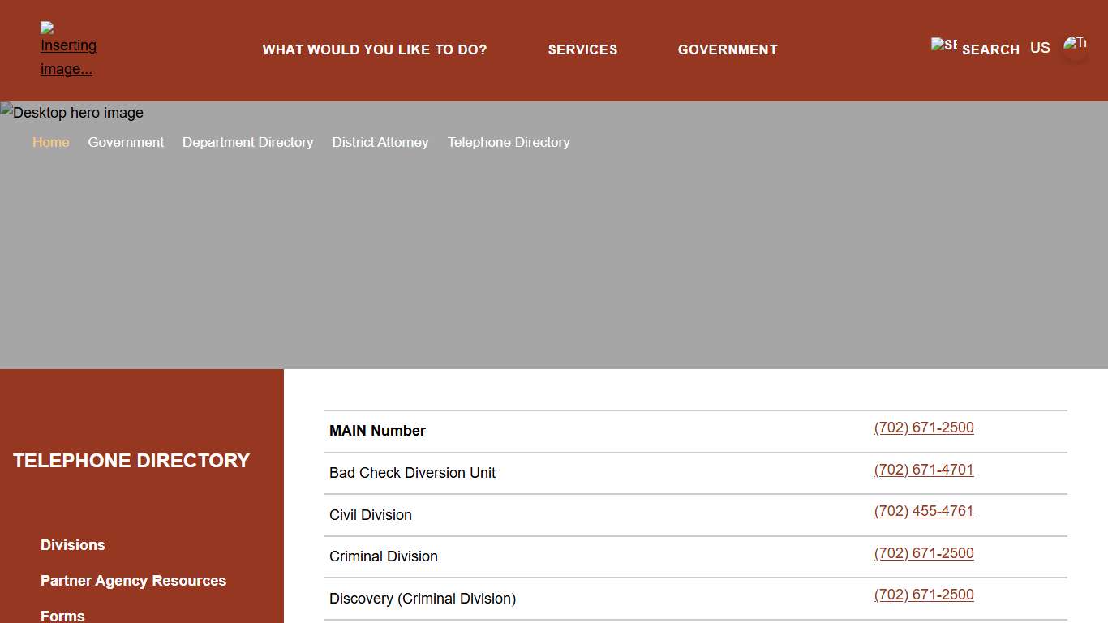Select Forms in the sidebar
The height and width of the screenshot is (623, 1108).
coord(62,616)
